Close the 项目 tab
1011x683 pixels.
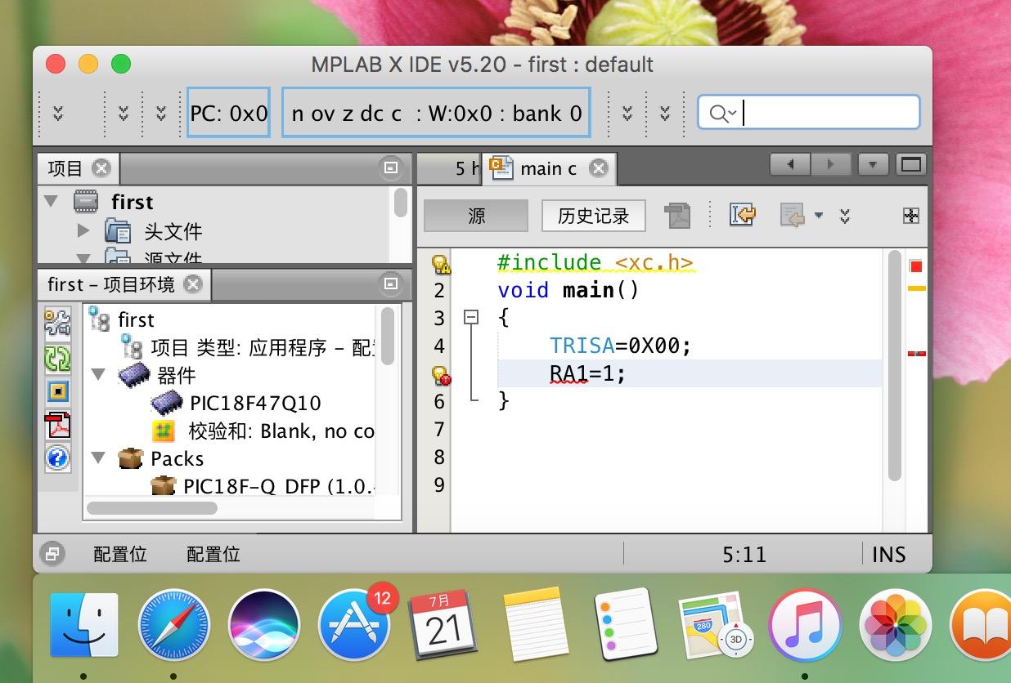(101, 168)
